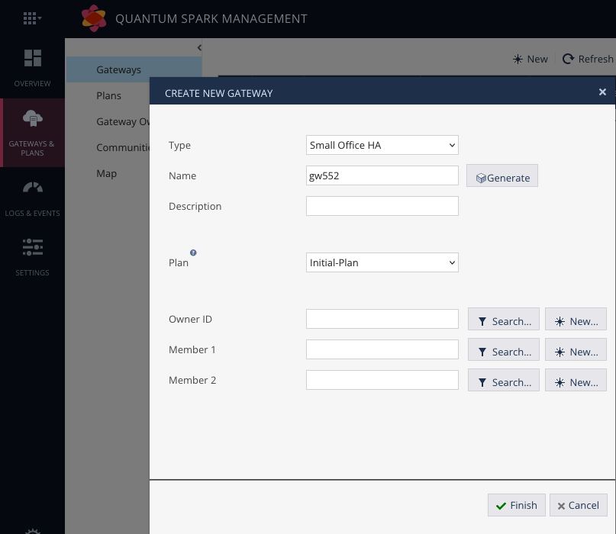Viewport: 616px width, 534px height.
Task: Open the app launcher grid icon
Action: pos(31,18)
